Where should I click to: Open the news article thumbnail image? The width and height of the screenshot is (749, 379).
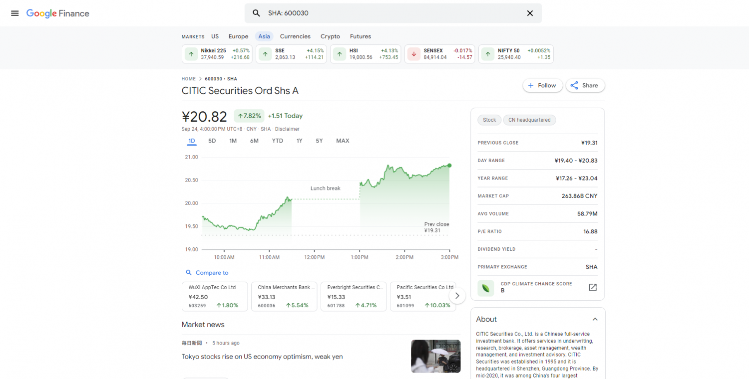click(x=436, y=356)
